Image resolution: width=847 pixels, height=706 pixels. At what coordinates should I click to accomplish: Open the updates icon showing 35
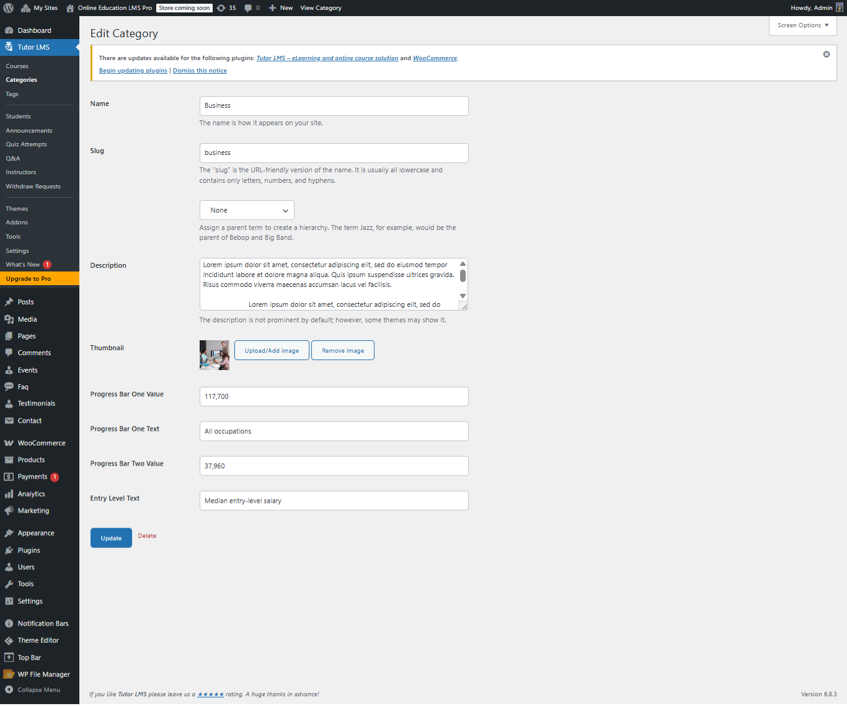click(221, 8)
